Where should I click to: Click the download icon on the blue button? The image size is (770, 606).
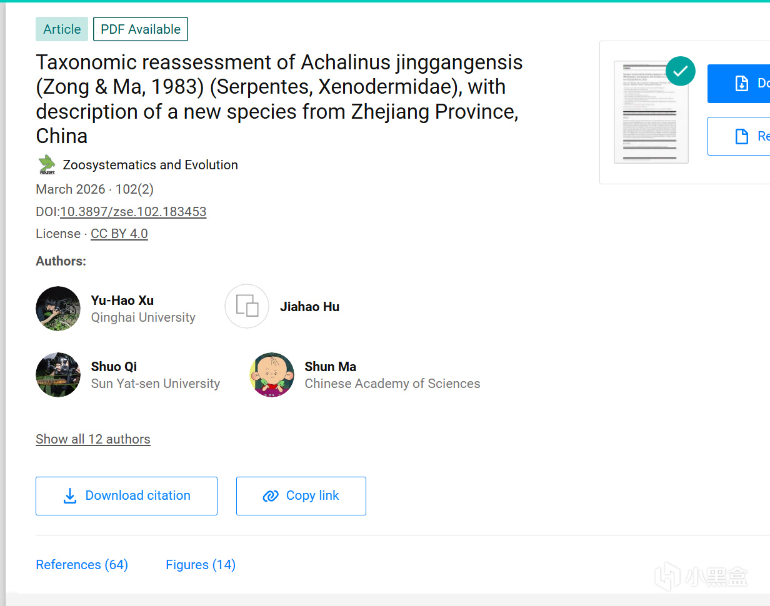(742, 83)
